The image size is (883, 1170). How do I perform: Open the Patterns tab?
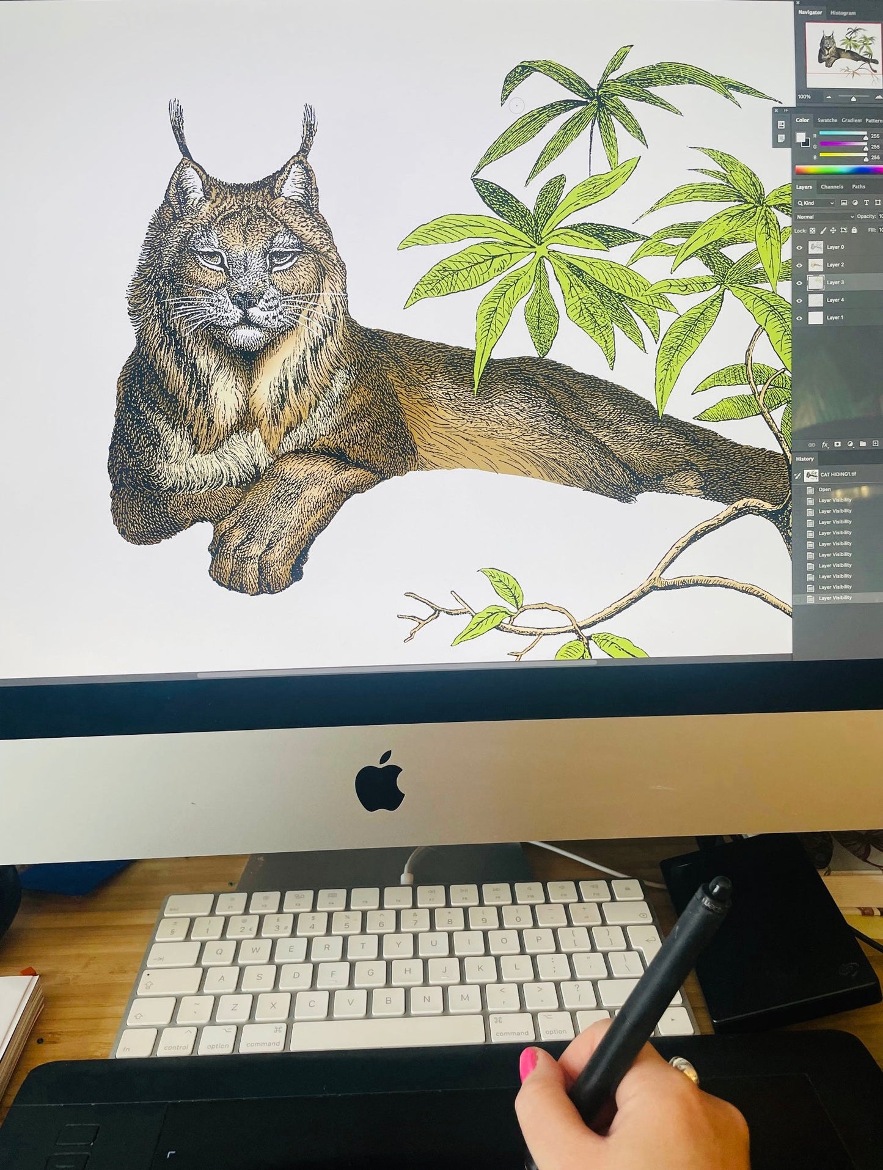pos(874,120)
